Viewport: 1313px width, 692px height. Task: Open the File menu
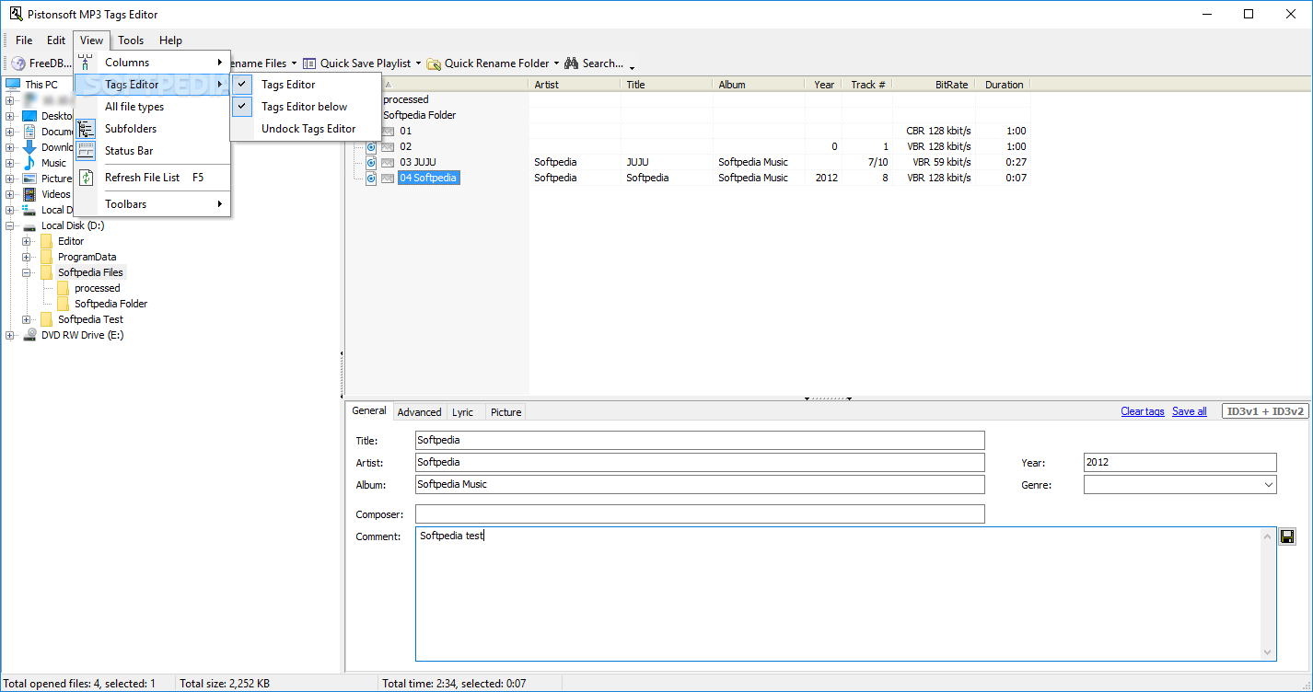pyautogui.click(x=24, y=40)
